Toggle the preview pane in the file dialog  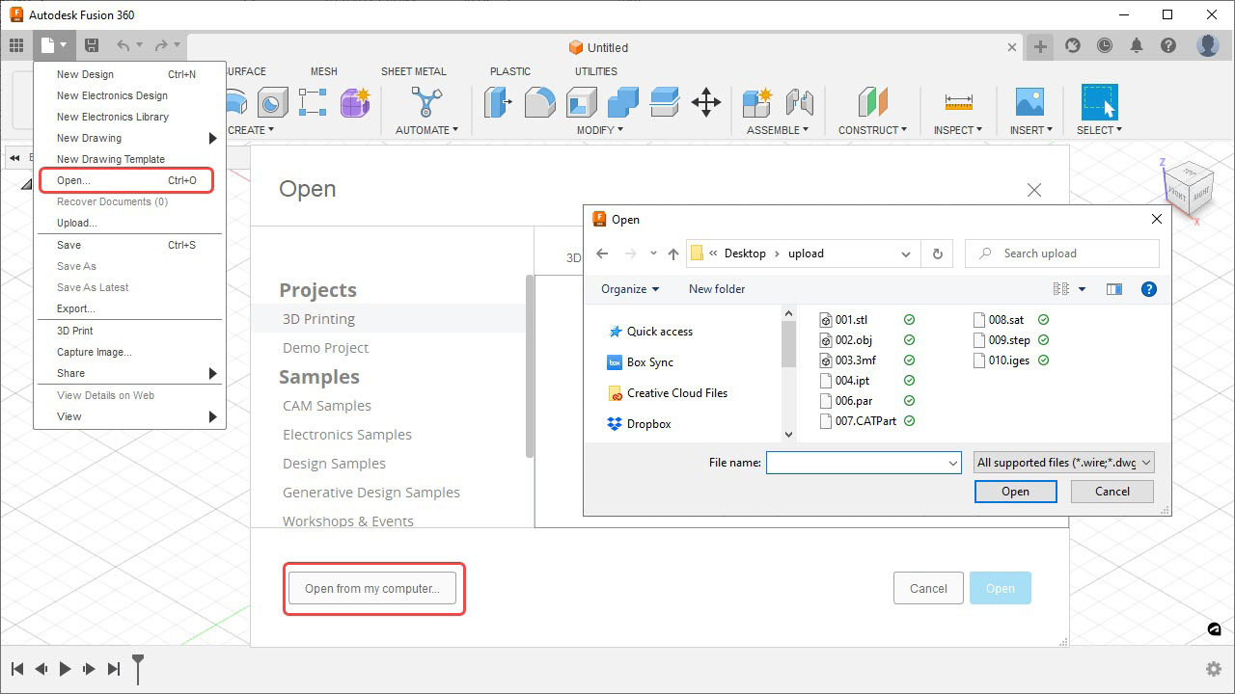click(1114, 288)
